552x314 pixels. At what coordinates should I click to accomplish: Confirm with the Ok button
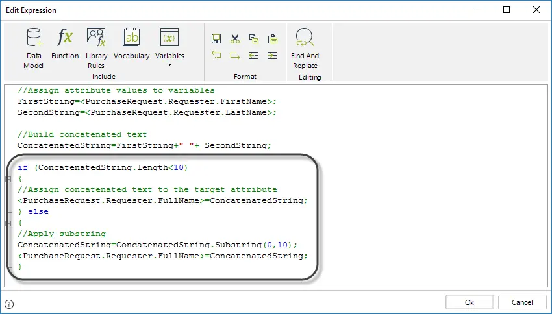pos(470,302)
